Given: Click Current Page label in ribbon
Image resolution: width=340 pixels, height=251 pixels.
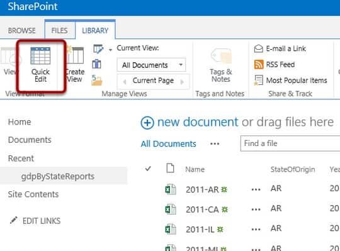Looking at the screenshot, I should coord(153,81).
